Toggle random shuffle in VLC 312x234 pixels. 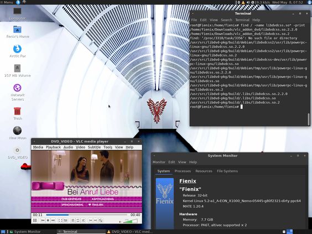coord(83,220)
